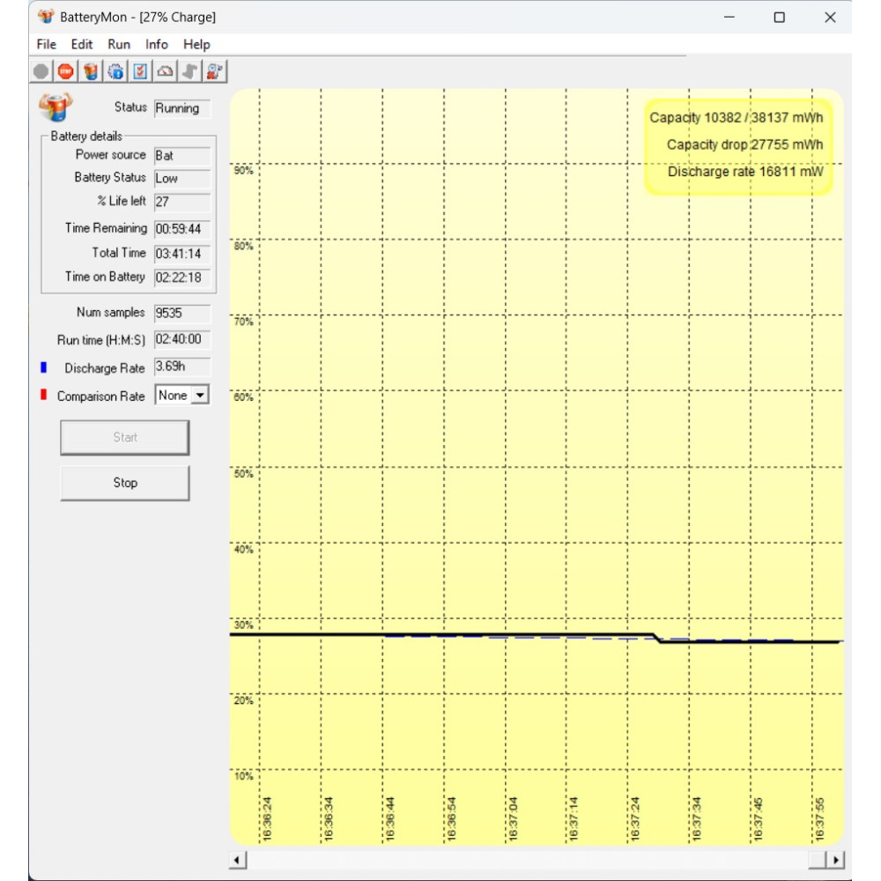
Task: Click the yellow capacity info box on the graph
Action: (x=738, y=144)
